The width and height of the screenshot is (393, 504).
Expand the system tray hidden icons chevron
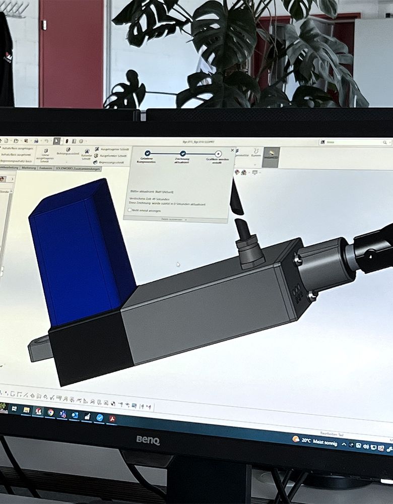(x=343, y=444)
